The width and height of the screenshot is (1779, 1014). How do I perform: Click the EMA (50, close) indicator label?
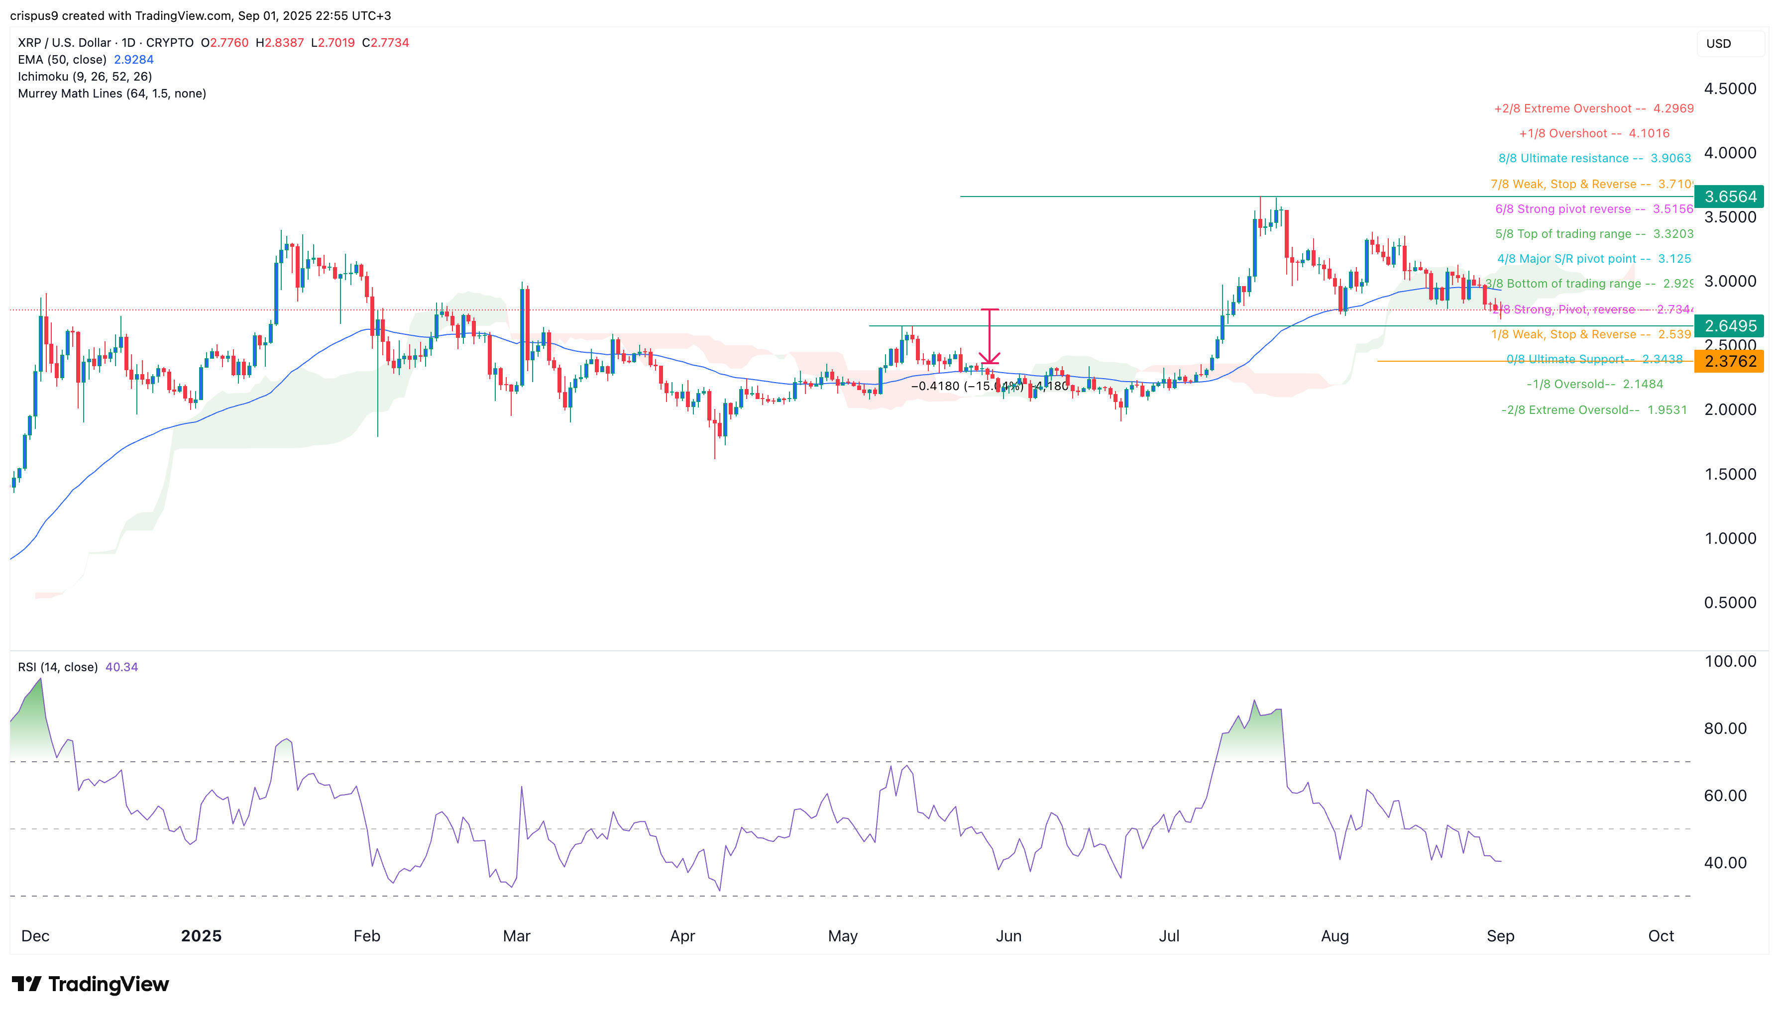62,60
